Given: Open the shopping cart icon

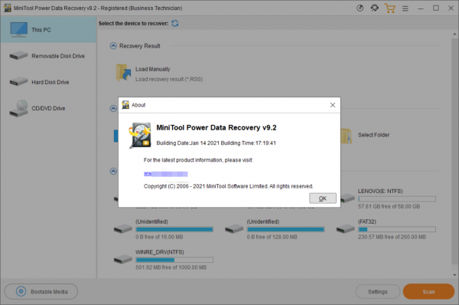Looking at the screenshot, I should pyautogui.click(x=390, y=8).
